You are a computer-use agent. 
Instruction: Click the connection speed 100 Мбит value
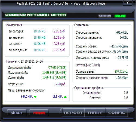pyautogui.click(x=122, y=78)
